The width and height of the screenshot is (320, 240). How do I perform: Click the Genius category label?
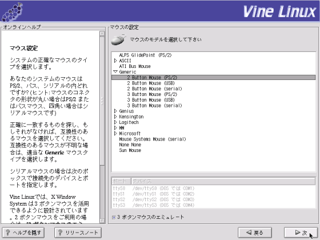126,111
